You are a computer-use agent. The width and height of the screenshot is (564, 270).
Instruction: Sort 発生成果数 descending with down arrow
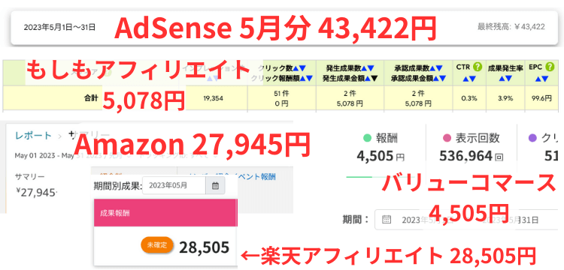point(371,67)
